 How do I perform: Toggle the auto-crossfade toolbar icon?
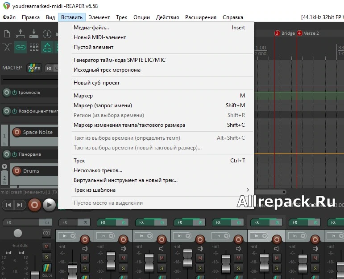coord(7,47)
